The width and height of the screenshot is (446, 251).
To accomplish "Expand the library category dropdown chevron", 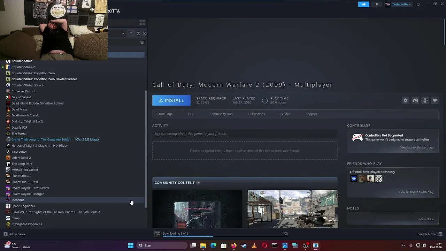I will tap(123, 33).
